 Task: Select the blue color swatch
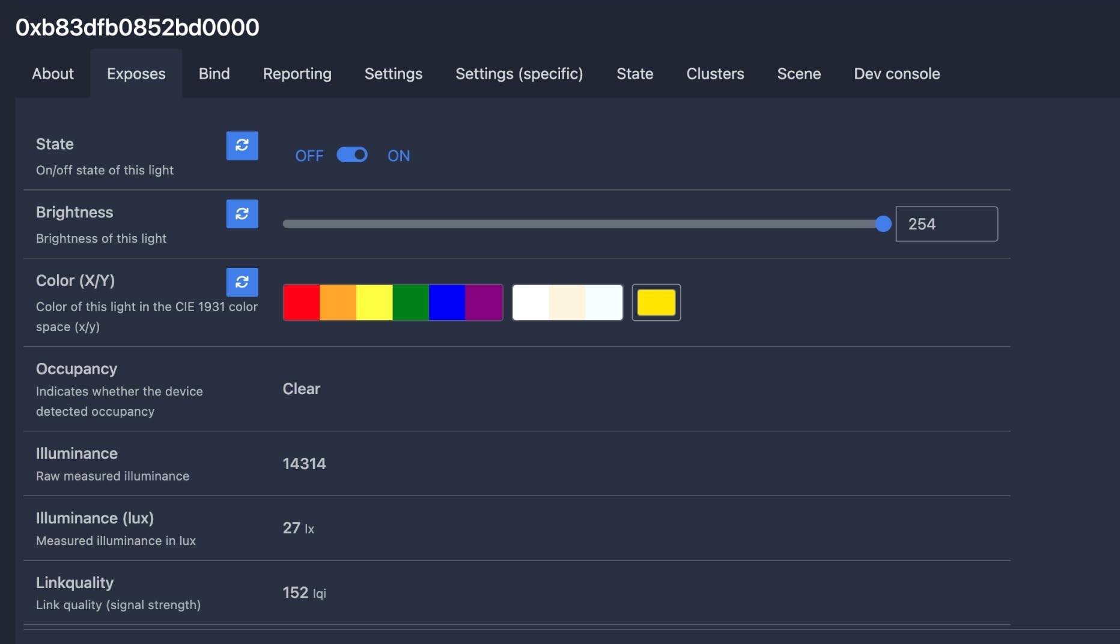(x=447, y=303)
